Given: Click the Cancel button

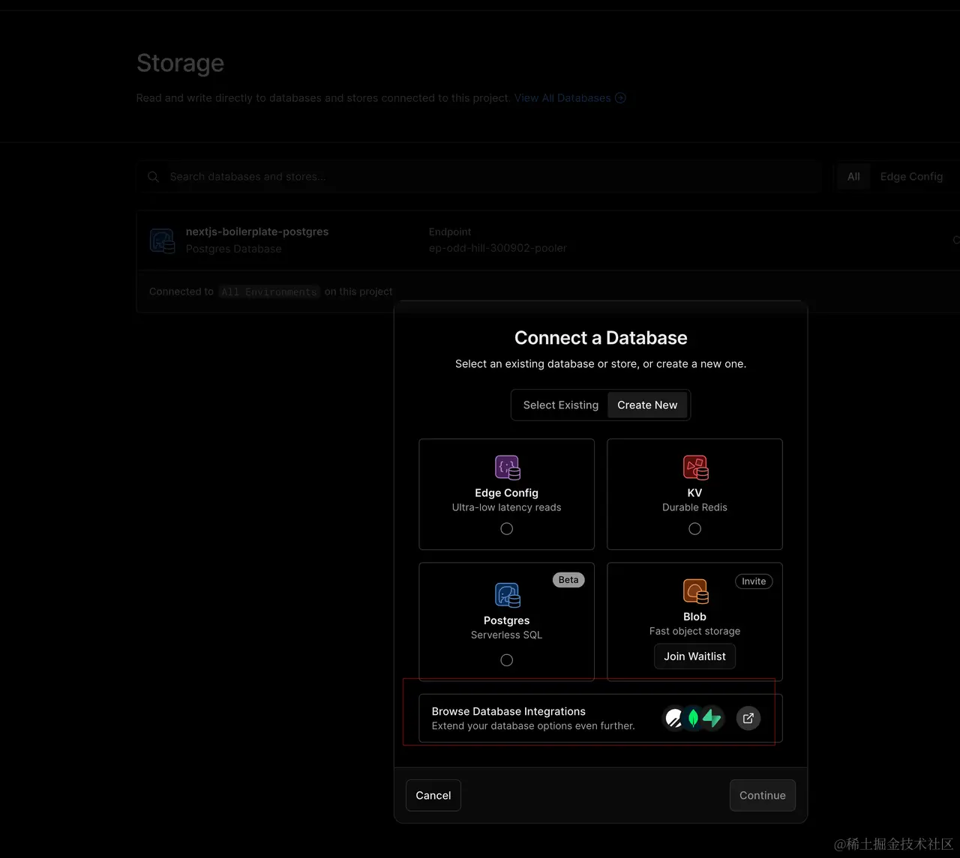Looking at the screenshot, I should 433,796.
